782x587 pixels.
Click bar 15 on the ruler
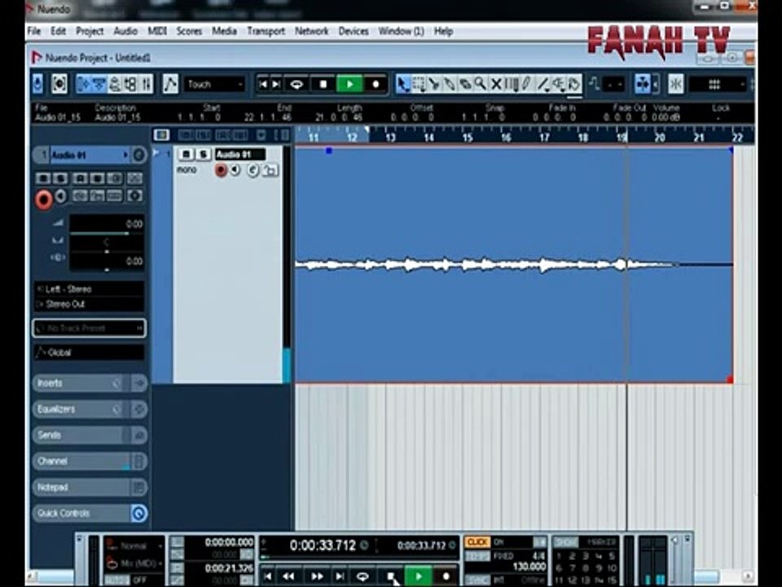coord(468,137)
